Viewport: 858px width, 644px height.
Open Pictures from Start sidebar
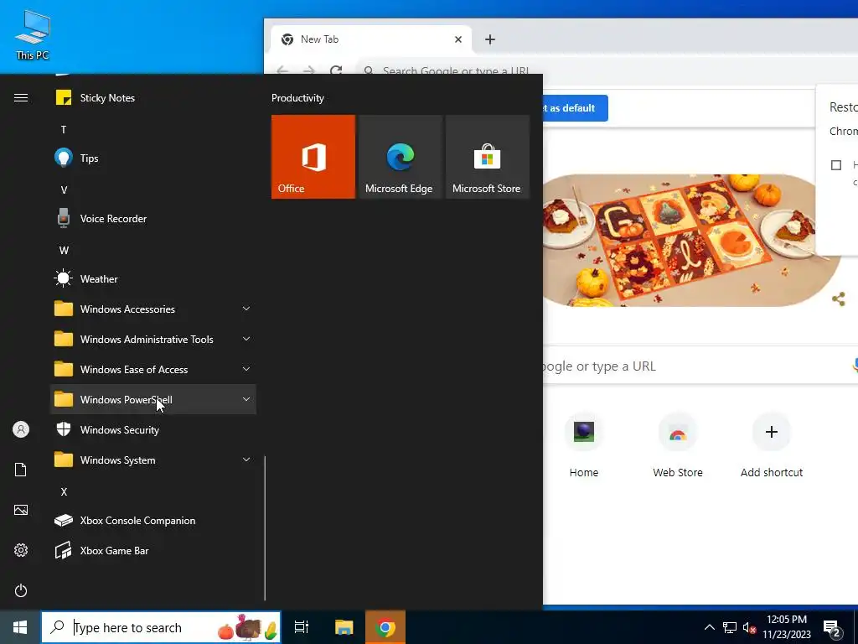coord(21,511)
